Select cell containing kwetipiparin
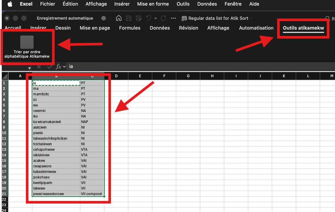335x212 pixels. tap(56, 183)
